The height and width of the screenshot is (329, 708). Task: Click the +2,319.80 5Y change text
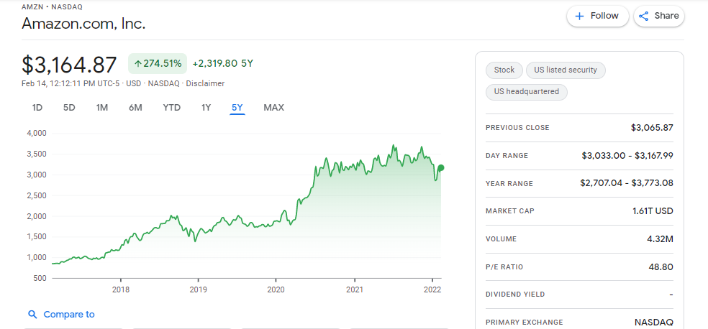222,63
